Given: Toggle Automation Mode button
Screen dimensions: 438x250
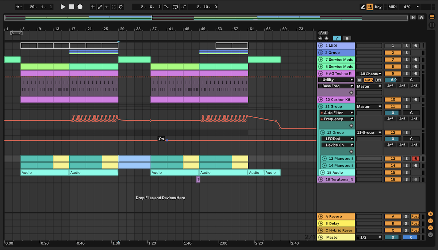Looking at the screenshot, I should coord(337,38).
